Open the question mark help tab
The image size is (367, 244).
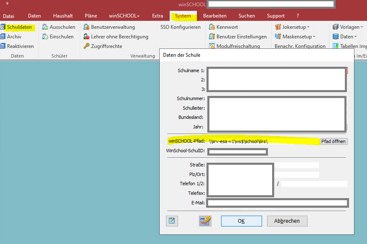pos(298,16)
